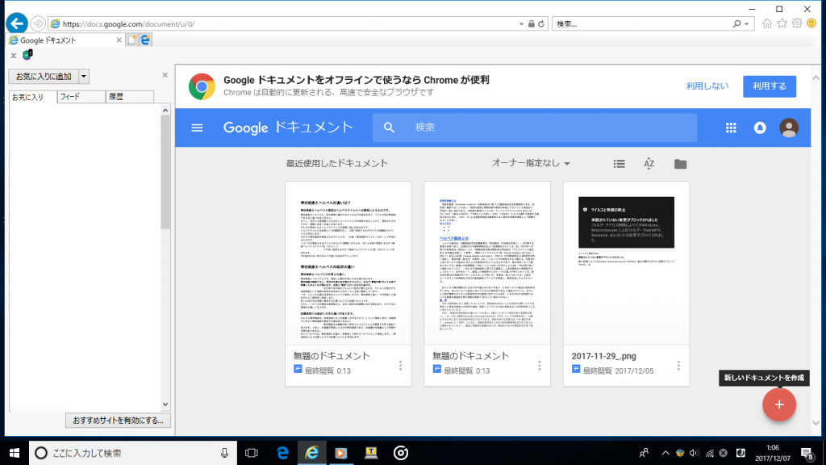Switch to the feeds tab
Image resolution: width=826 pixels, height=465 pixels.
coord(81,97)
